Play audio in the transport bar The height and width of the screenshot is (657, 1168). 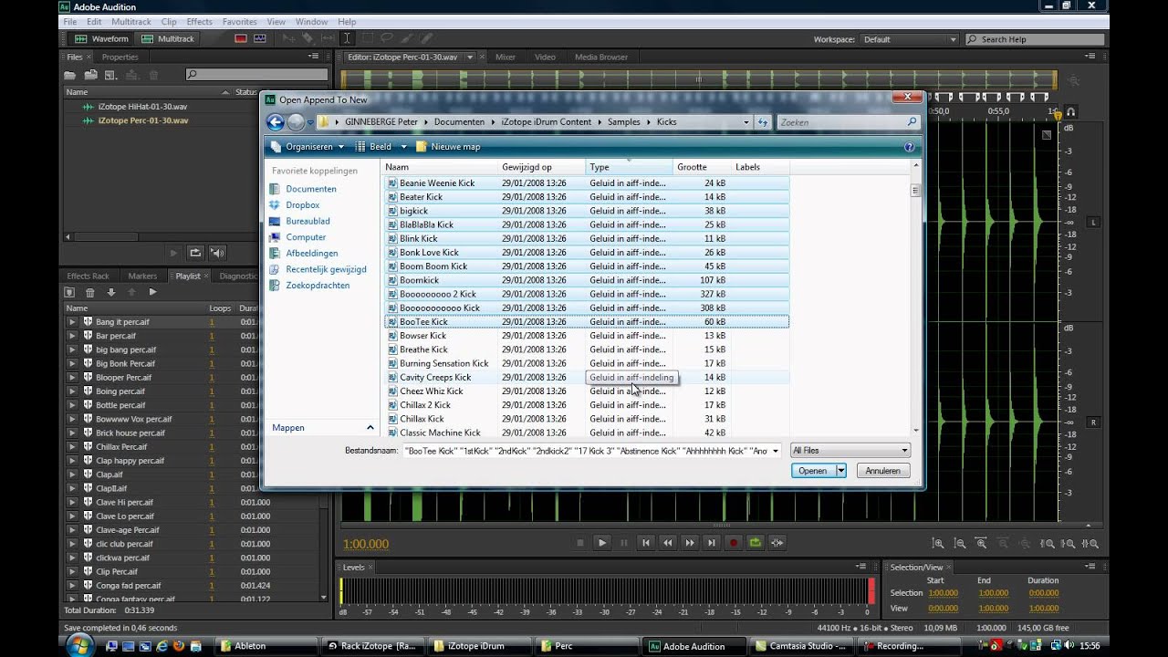pos(602,543)
